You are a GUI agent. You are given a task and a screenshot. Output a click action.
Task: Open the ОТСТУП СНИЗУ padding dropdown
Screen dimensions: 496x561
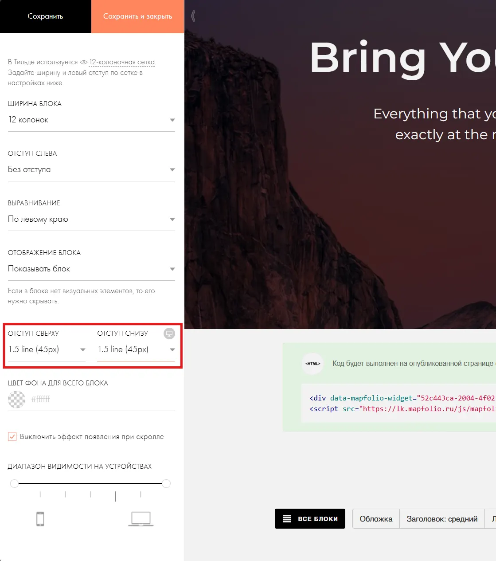coord(136,349)
